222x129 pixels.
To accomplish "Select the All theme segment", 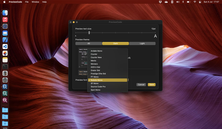I will pos(89,43).
